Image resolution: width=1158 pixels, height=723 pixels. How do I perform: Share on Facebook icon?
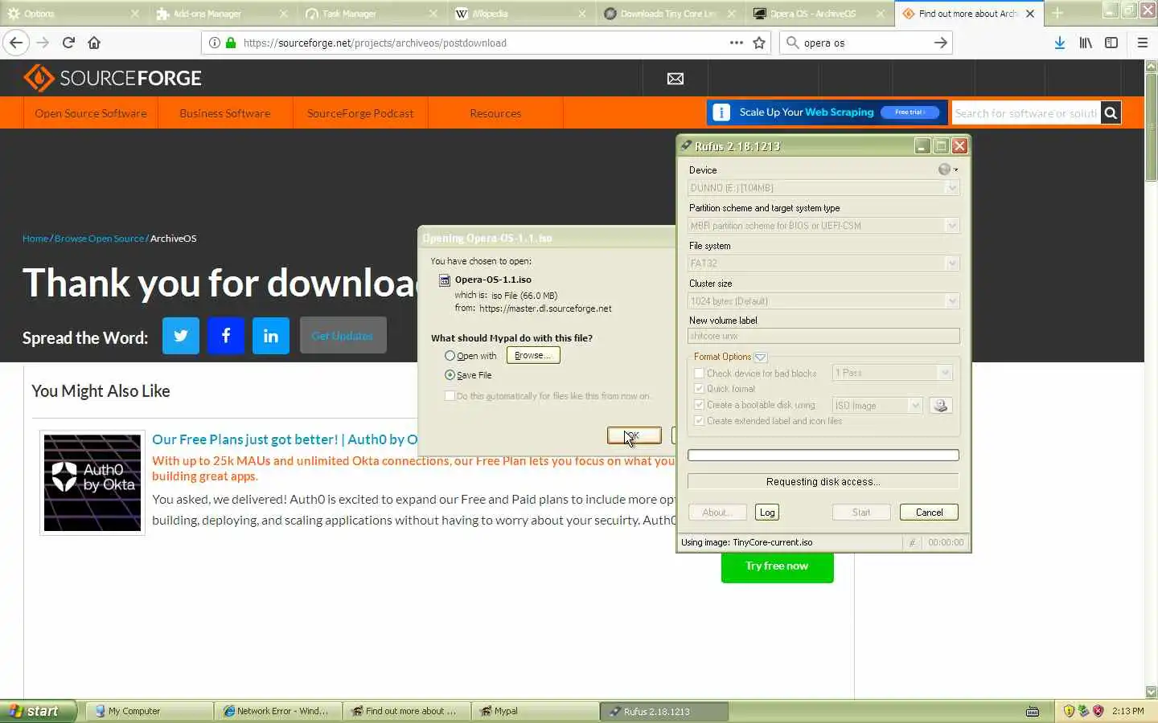[x=226, y=336]
